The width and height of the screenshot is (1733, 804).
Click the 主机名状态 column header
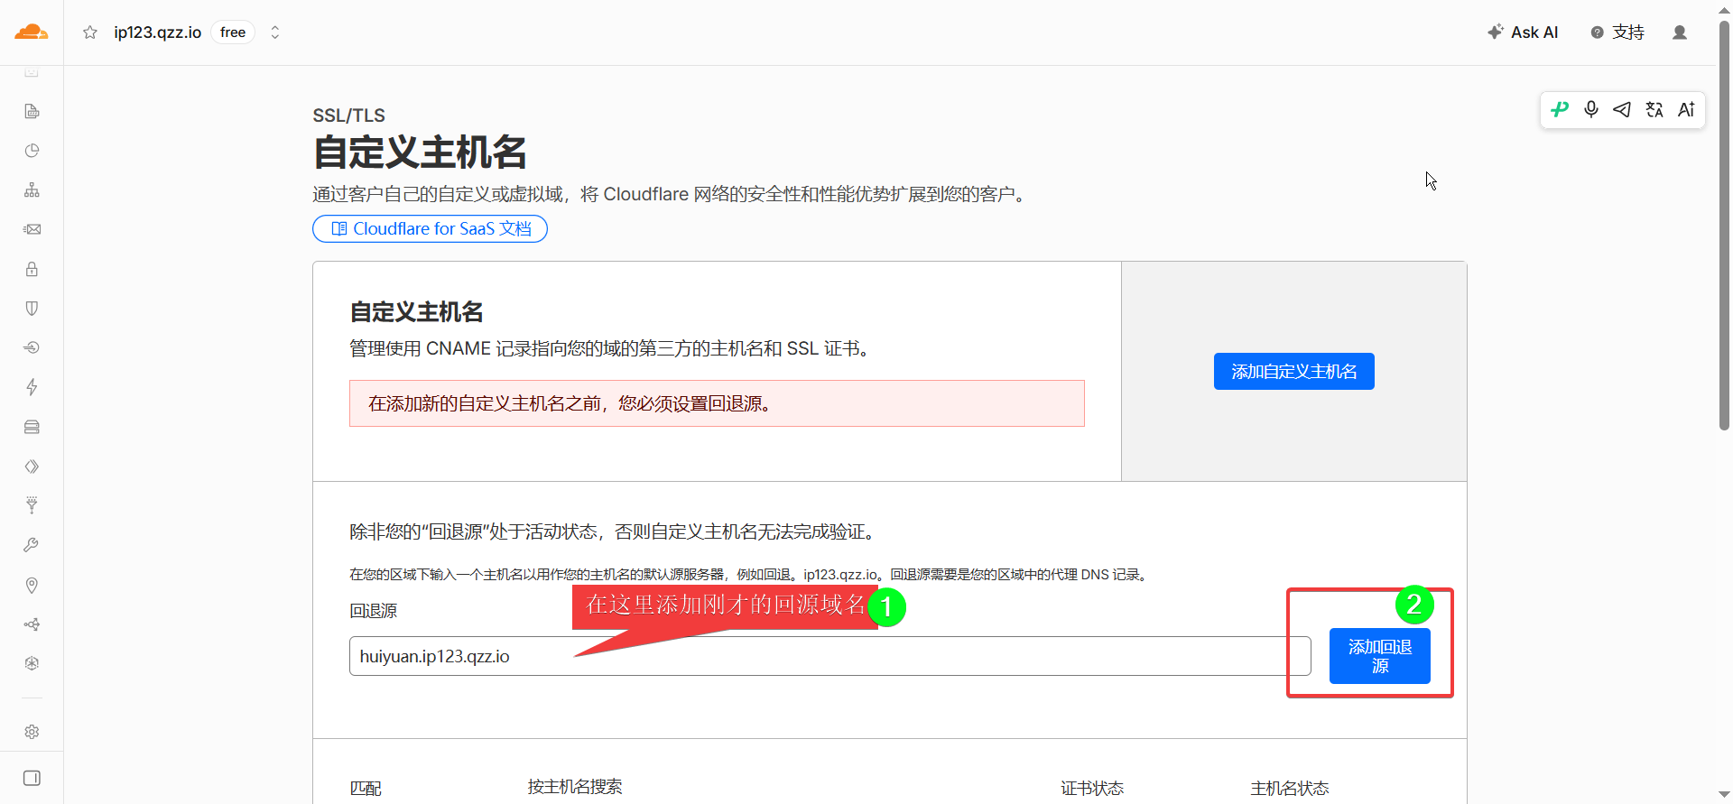(1289, 789)
